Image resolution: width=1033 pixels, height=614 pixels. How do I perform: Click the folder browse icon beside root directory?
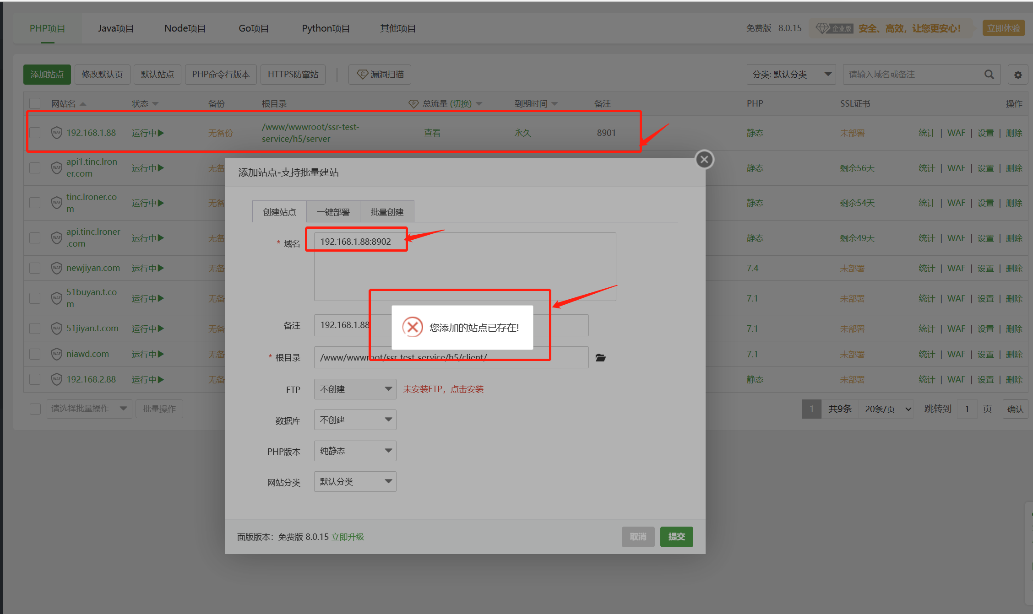pos(600,357)
